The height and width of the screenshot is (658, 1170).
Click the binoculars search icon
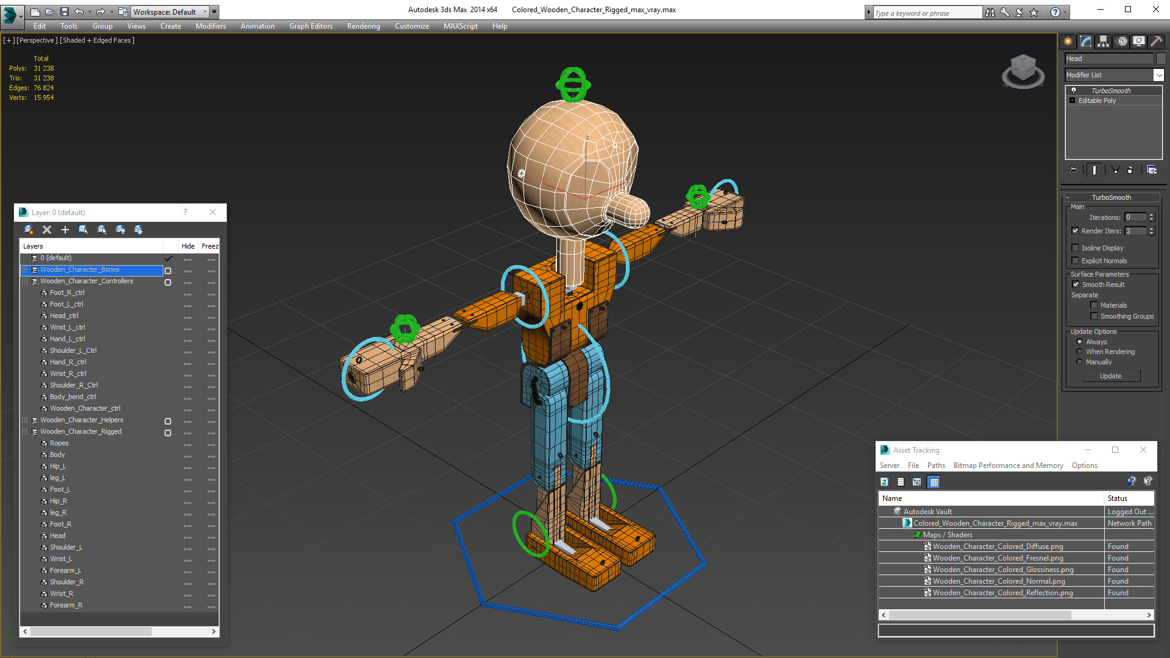point(990,12)
